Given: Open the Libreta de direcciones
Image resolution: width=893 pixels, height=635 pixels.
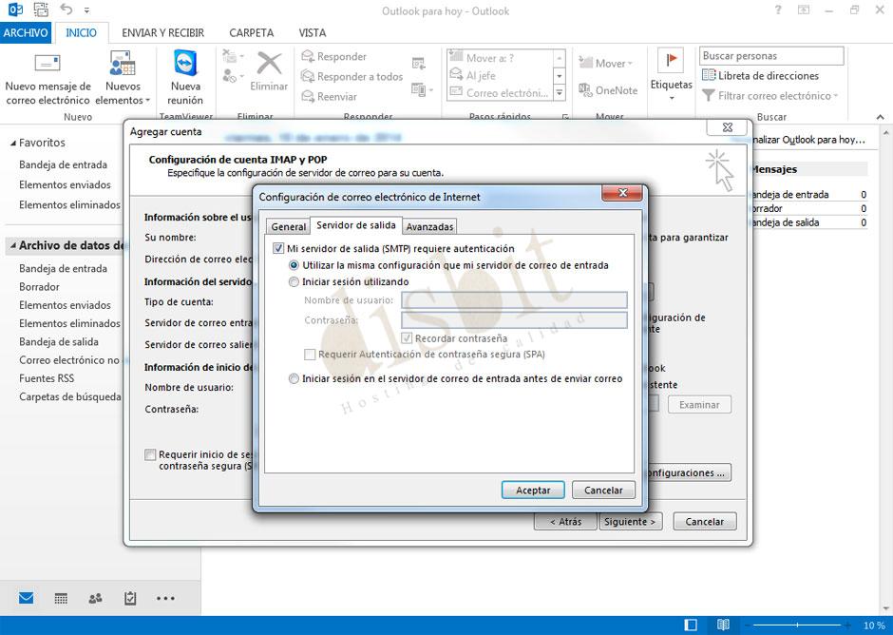Looking at the screenshot, I should (x=769, y=75).
